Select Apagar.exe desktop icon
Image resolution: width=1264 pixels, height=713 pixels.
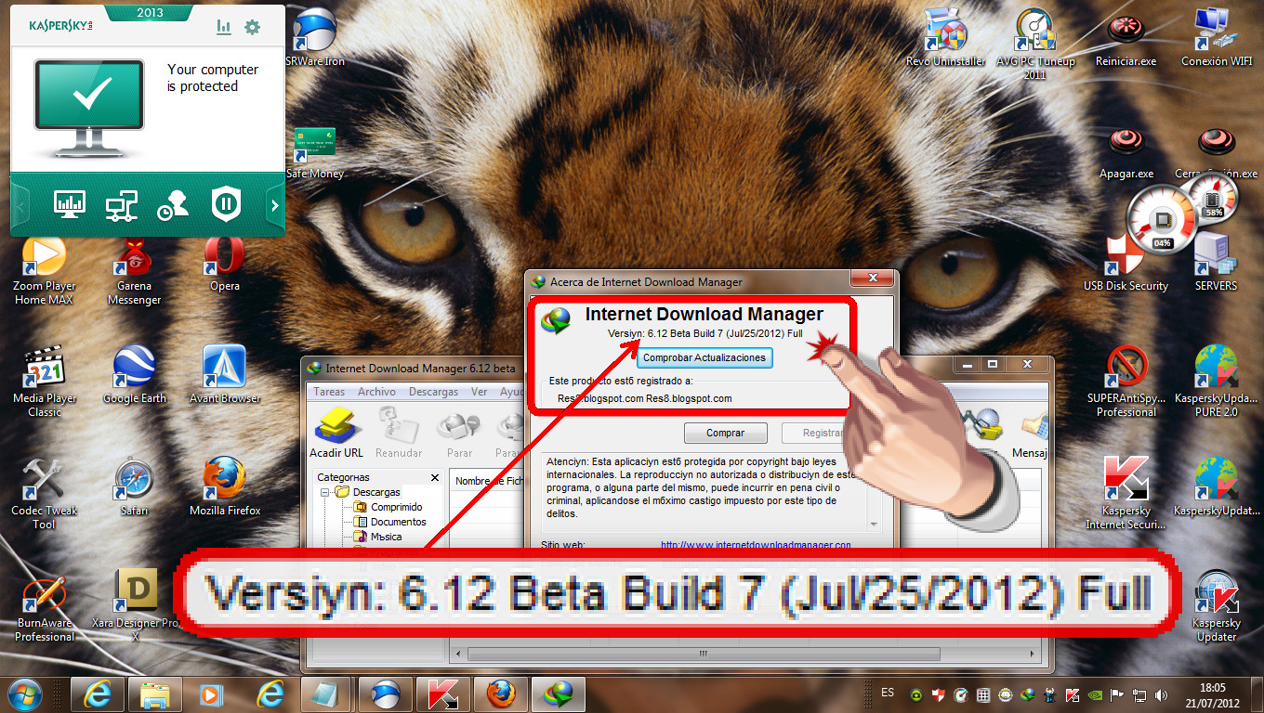1126,152
